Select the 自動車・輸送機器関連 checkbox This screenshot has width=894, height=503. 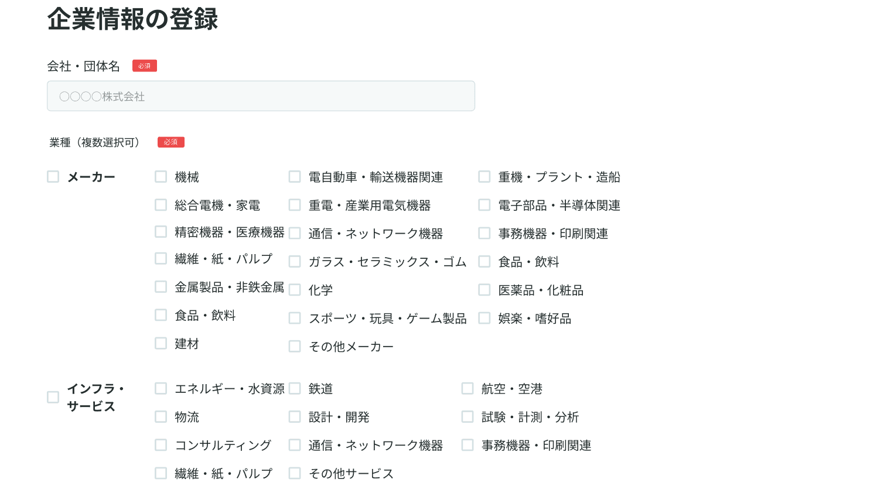[294, 176]
